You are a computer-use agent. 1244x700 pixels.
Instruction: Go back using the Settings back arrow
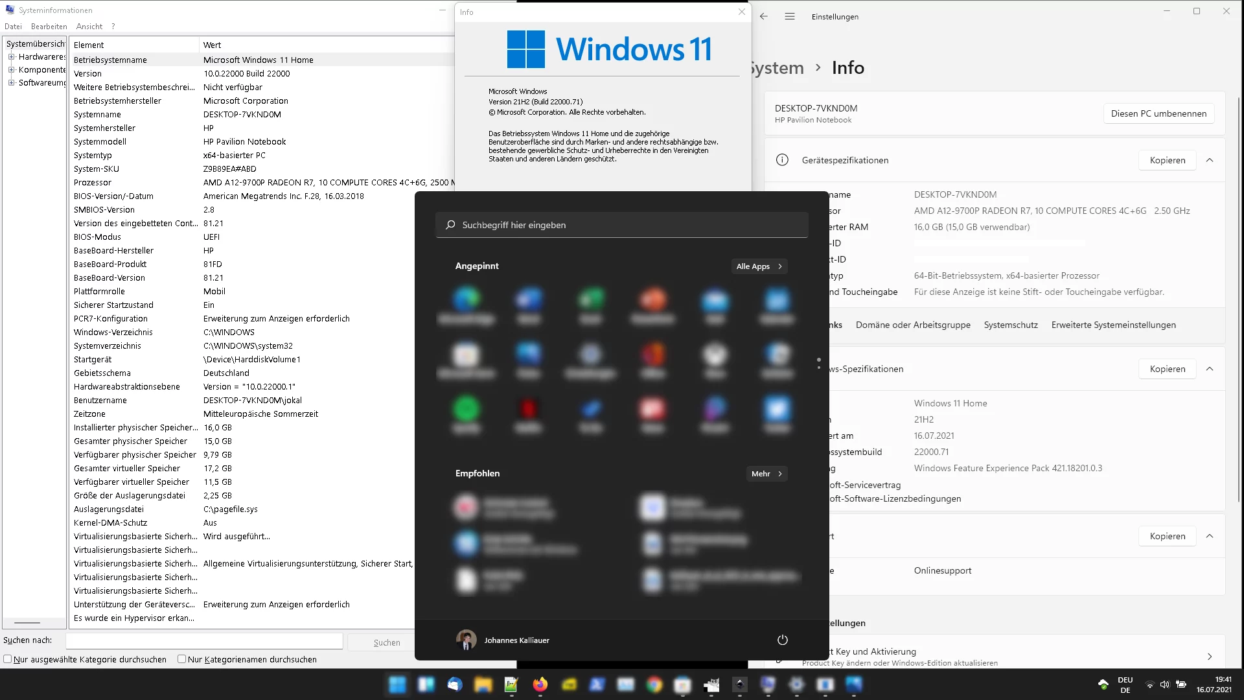[764, 17]
